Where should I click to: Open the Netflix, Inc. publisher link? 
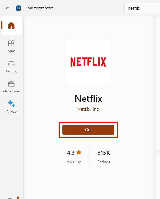point(88,109)
